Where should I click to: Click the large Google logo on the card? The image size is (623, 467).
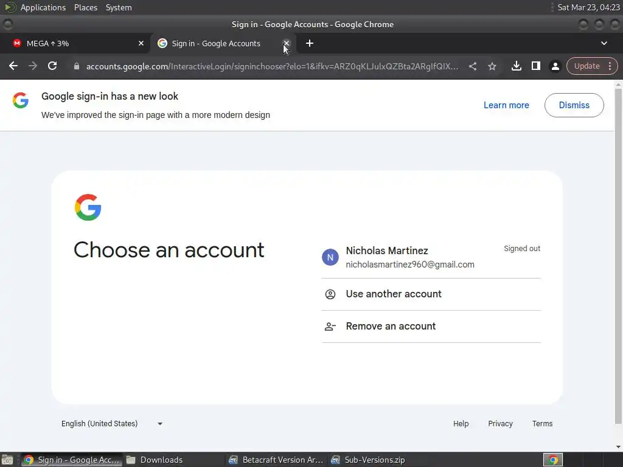(88, 207)
